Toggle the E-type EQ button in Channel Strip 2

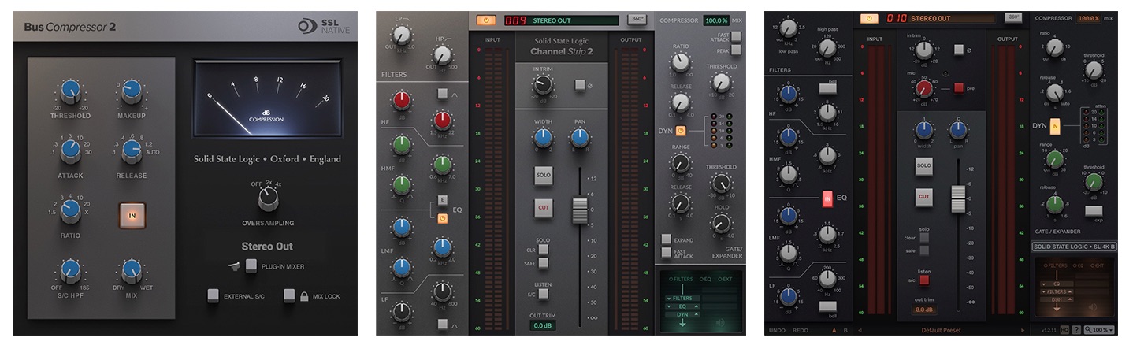443,200
